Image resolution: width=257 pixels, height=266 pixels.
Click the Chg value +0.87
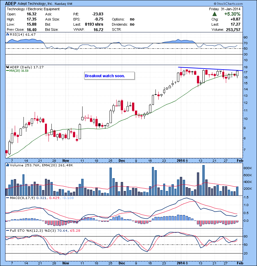(x=235, y=19)
